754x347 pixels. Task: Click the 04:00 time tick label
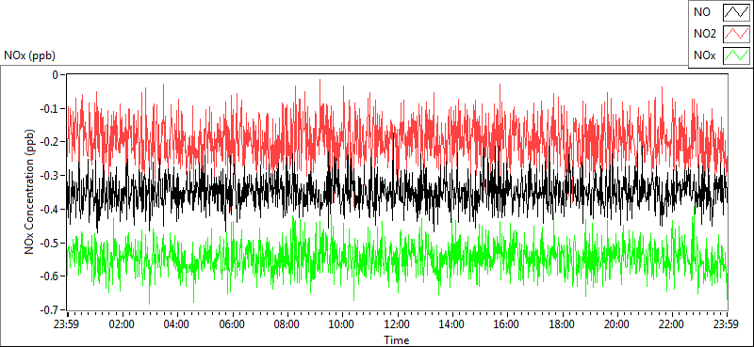click(177, 323)
